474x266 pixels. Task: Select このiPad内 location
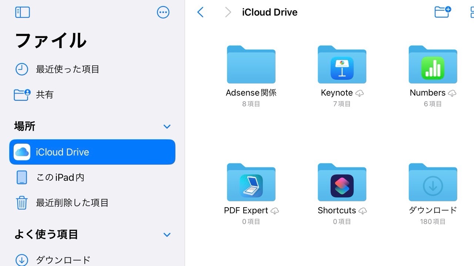(x=60, y=177)
